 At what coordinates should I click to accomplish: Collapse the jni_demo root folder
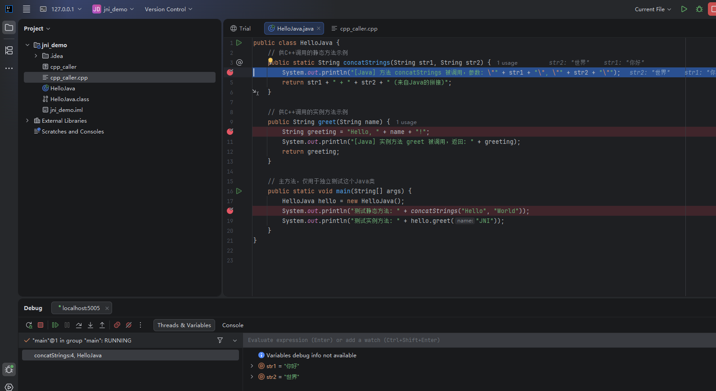click(27, 45)
